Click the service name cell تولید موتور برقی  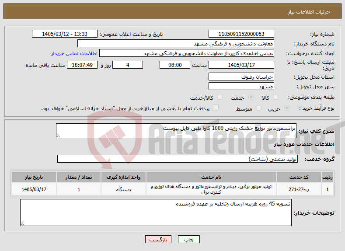pos(211,189)
